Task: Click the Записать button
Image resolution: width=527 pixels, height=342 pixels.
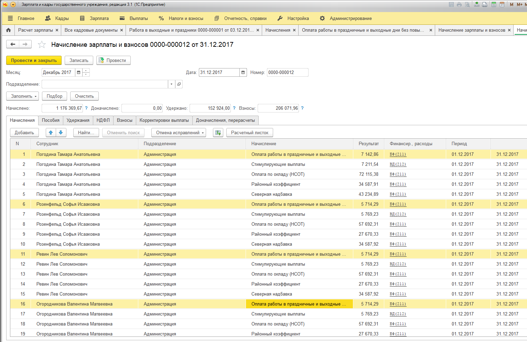Action: click(x=79, y=60)
